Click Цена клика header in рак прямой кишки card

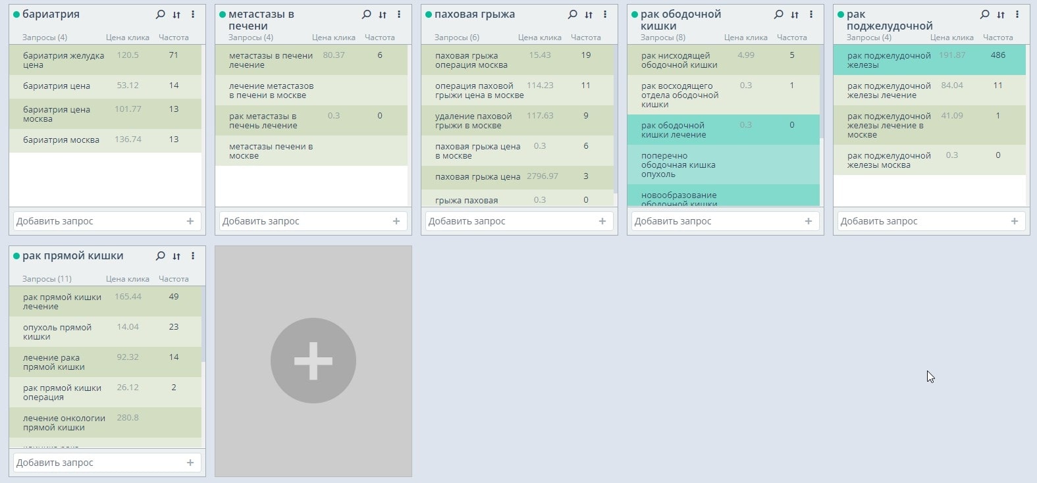point(128,279)
